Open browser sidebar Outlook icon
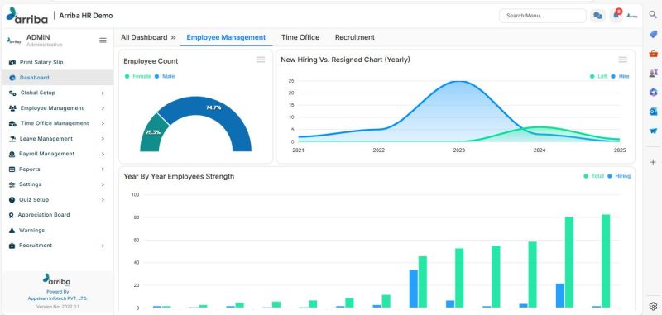 point(653,112)
